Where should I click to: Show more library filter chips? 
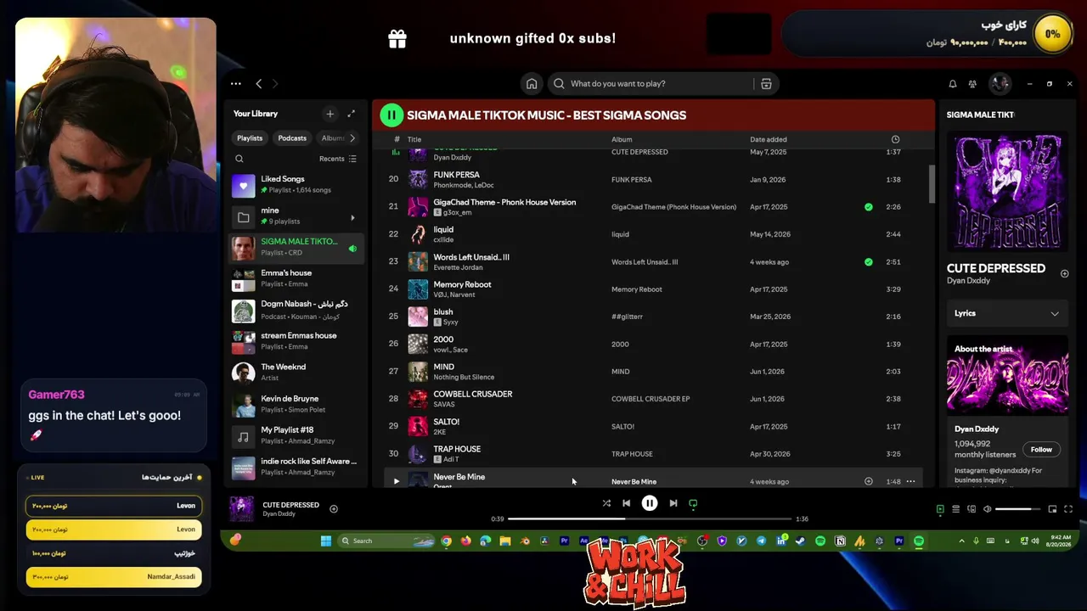point(352,138)
